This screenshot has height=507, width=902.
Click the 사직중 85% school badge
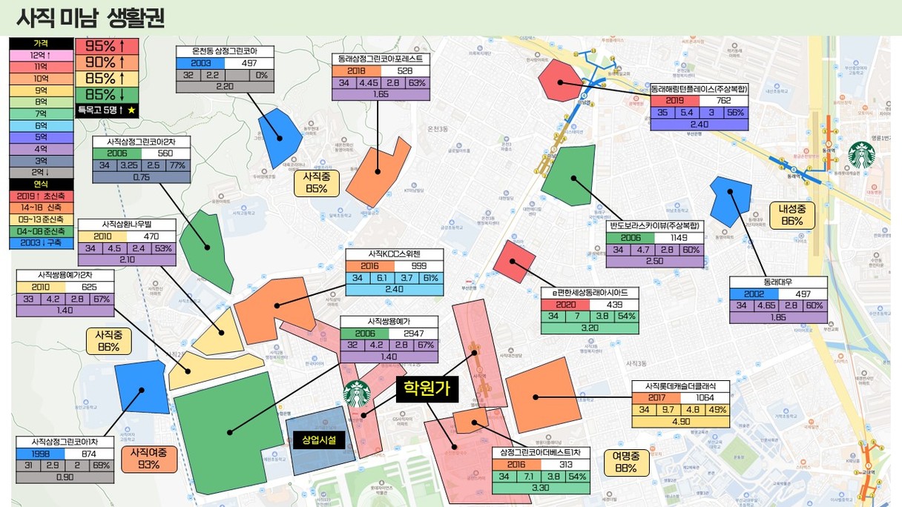click(x=317, y=182)
